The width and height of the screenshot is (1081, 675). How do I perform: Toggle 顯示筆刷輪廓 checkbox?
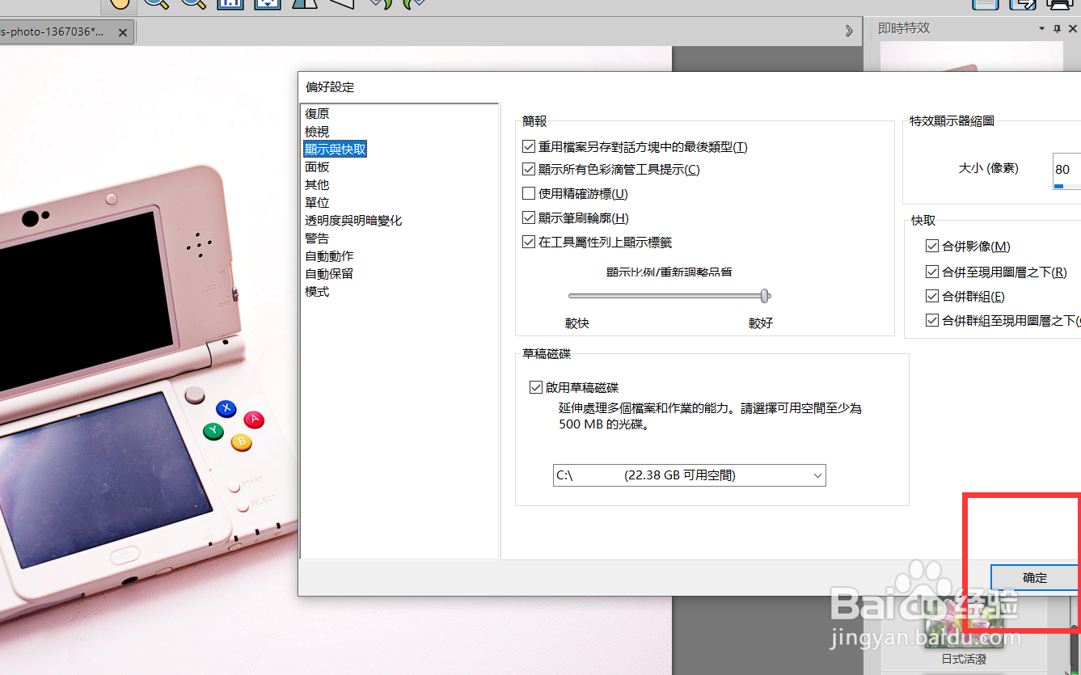click(x=529, y=218)
